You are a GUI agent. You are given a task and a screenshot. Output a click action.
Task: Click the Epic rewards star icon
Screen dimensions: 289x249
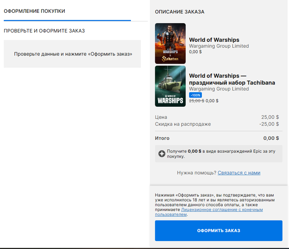[162, 154]
